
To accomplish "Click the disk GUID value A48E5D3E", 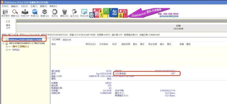I will pos(112,76).
